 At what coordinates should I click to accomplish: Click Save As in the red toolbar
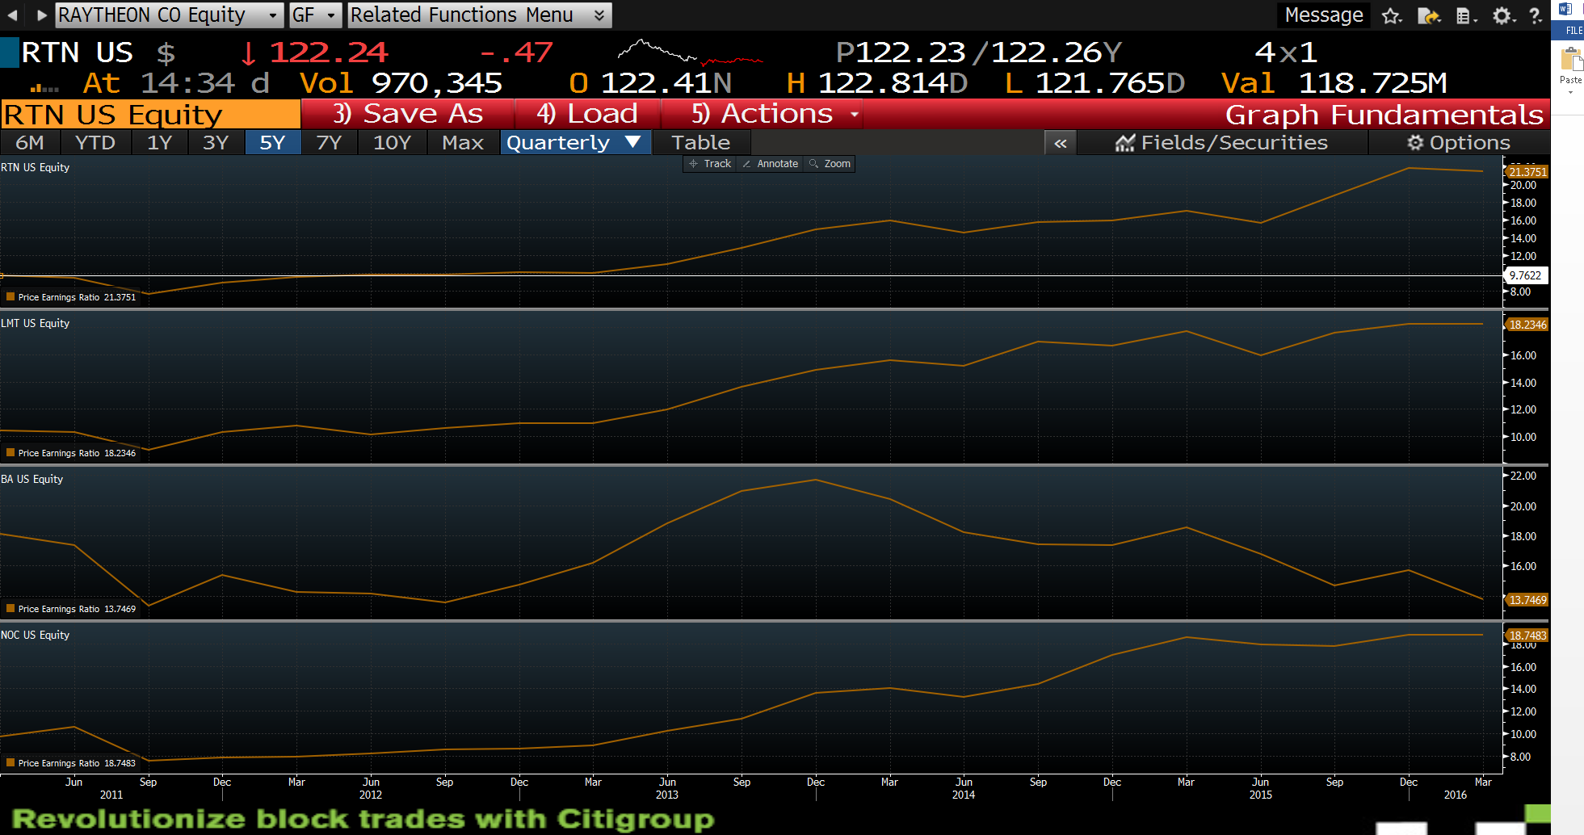407,114
